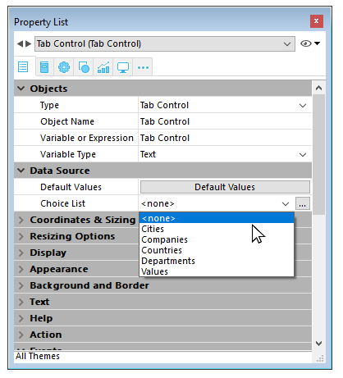Click the ellipsis button beside Choice List
Screen dimensions: 343x378
303,203
